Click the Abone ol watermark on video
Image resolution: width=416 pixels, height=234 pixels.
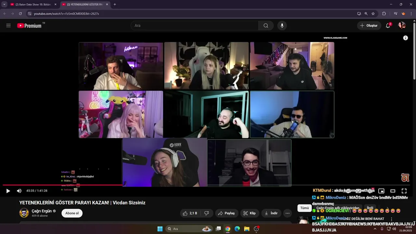coord(405,177)
